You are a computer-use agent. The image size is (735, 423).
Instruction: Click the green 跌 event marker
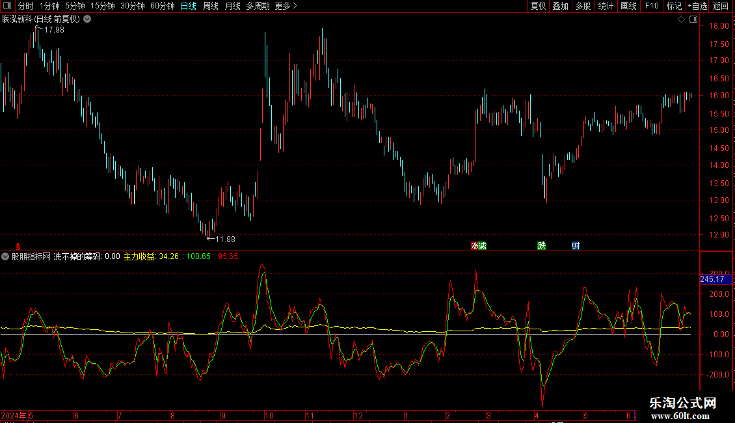point(541,246)
